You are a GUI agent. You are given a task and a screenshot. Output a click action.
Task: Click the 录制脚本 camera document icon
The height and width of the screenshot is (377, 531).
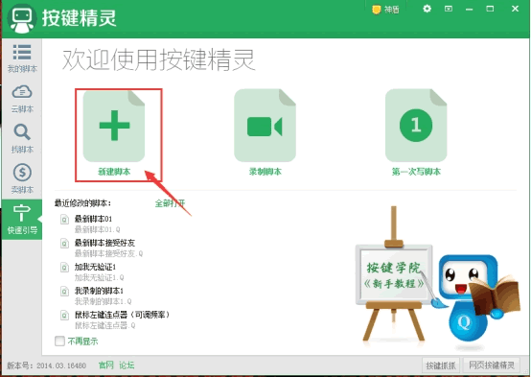point(265,126)
